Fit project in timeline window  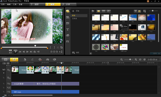point(140,60)
